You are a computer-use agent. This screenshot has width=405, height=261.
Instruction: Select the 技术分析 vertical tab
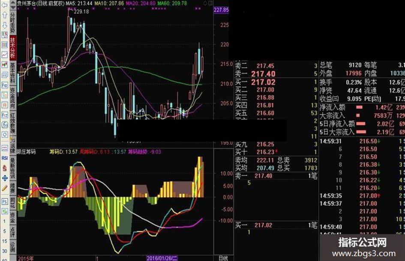13,47
